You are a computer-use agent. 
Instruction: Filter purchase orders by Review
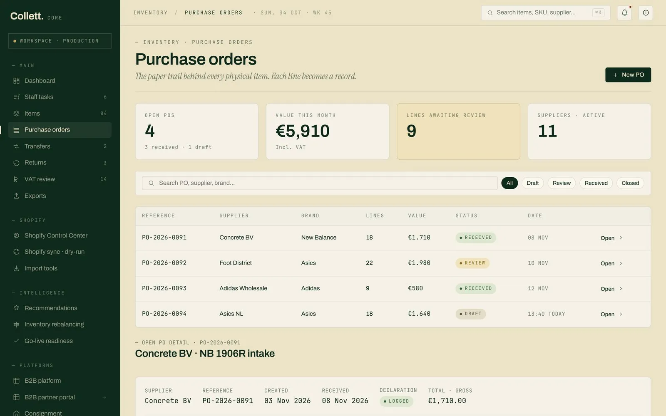click(562, 183)
